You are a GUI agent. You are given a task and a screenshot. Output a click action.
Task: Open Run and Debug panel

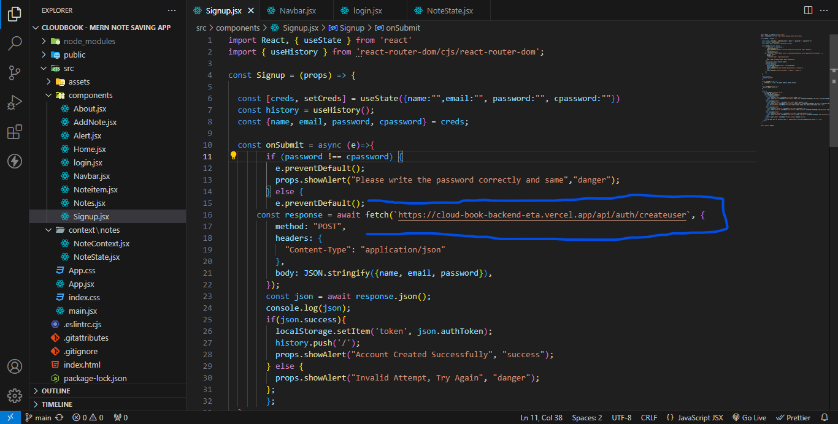pos(15,102)
